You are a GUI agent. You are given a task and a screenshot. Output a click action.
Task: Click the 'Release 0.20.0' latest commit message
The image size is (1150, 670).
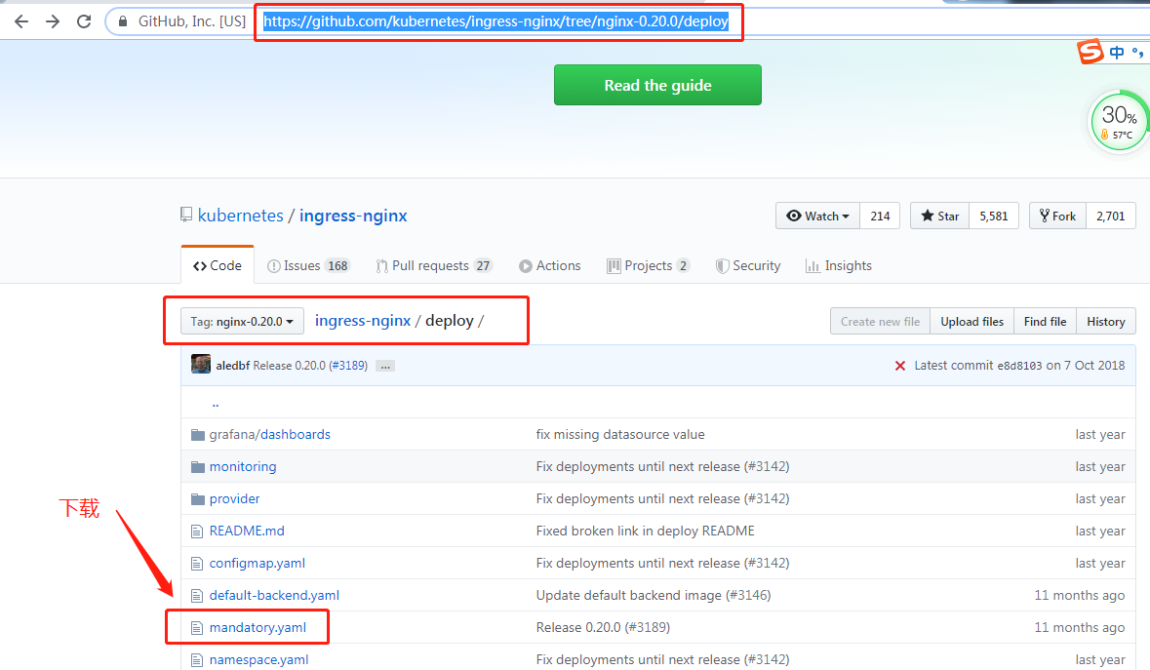pyautogui.click(x=290, y=365)
